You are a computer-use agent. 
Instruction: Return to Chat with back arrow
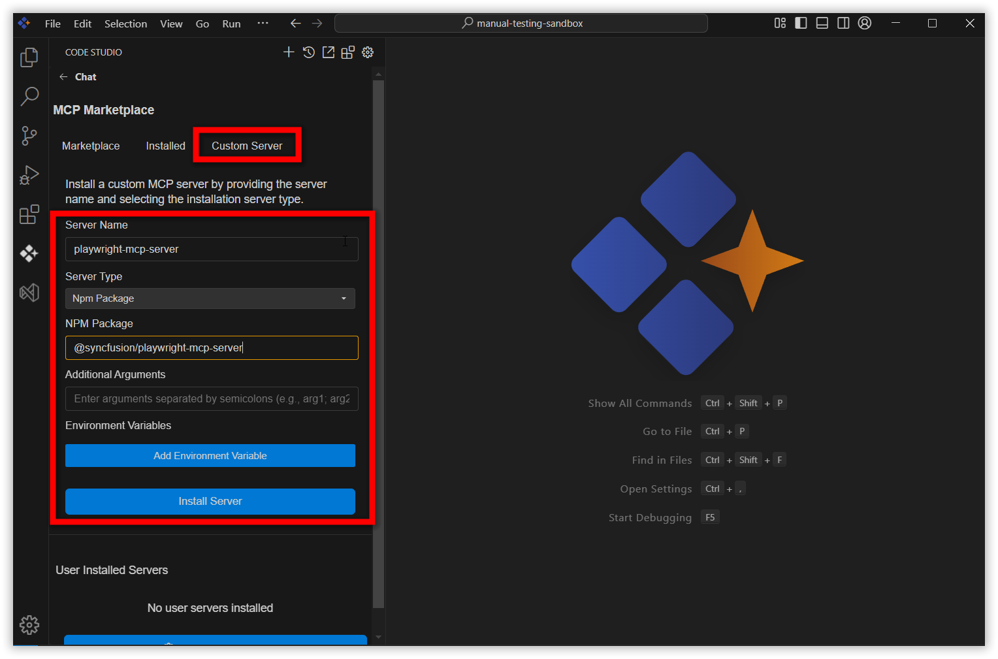click(63, 77)
